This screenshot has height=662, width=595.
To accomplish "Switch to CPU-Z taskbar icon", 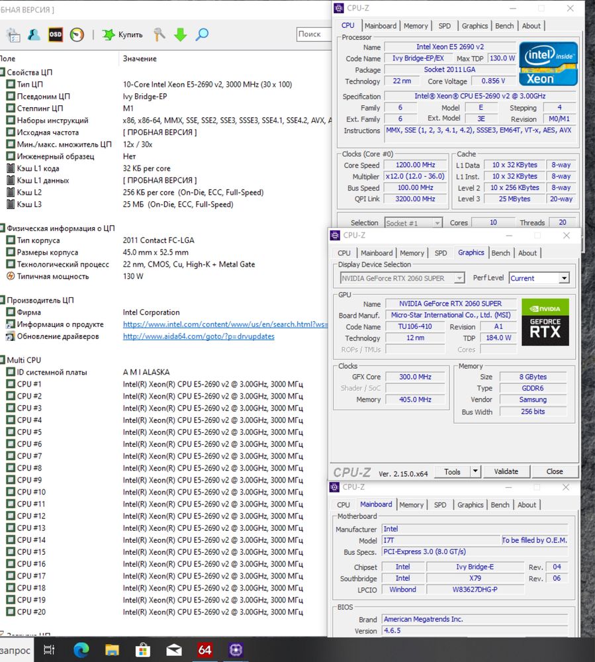I will (x=236, y=650).
